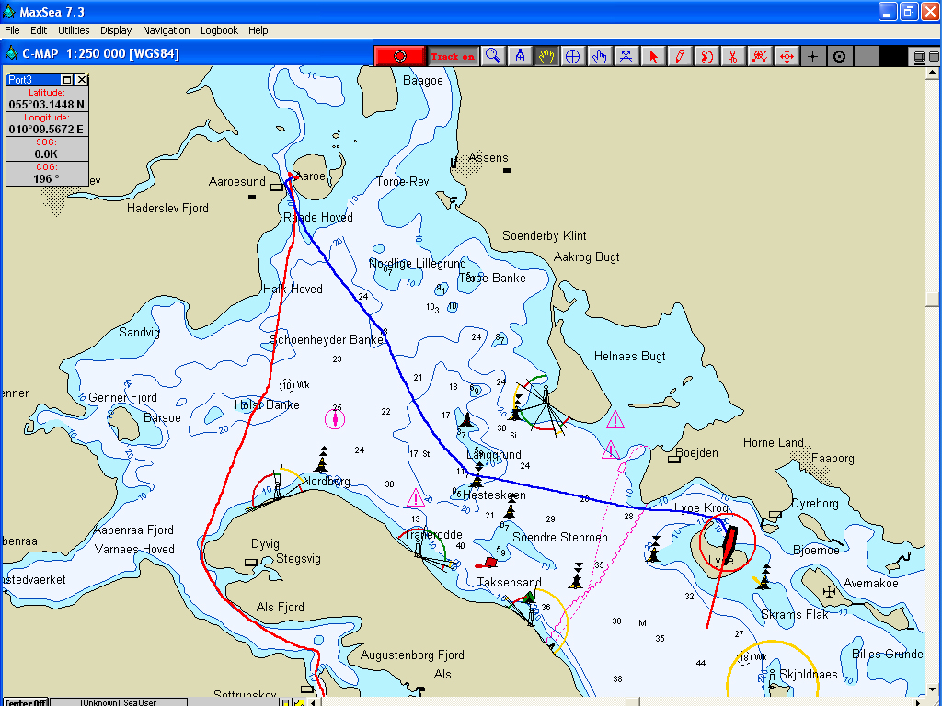Click the Haderslev Fjord label
The image size is (942, 706).
(x=167, y=209)
